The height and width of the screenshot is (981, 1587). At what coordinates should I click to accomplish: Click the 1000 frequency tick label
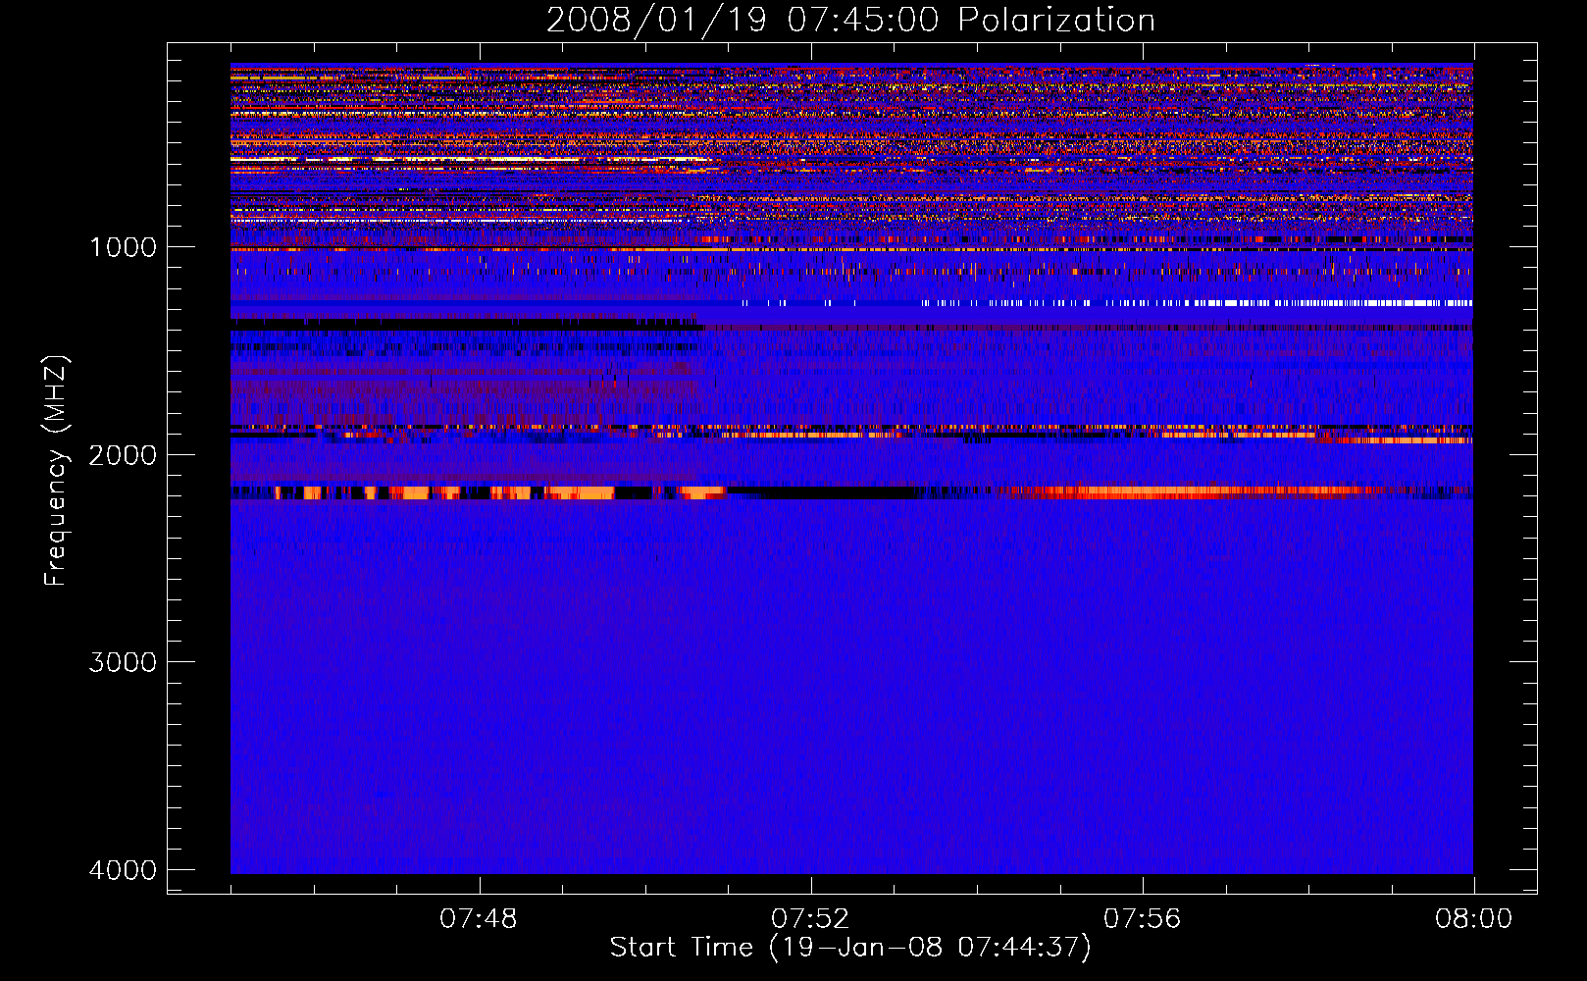coord(124,247)
